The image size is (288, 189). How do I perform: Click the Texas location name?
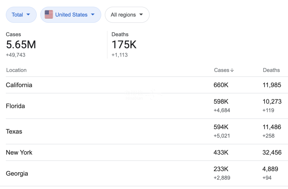click(14, 132)
